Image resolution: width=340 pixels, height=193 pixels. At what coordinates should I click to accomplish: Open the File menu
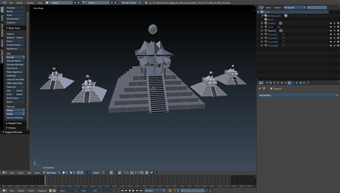[11, 3]
